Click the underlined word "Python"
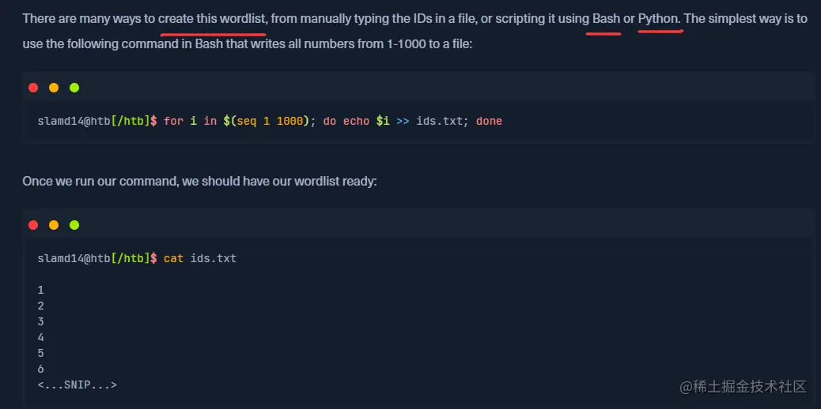 tap(658, 18)
